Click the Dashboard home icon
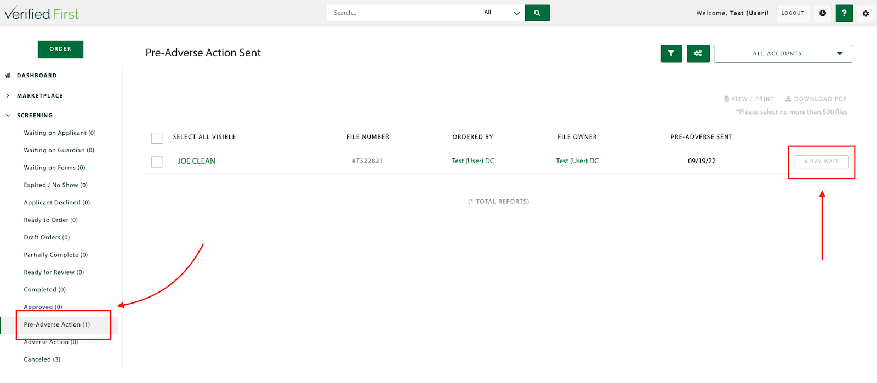Viewport: 877px width, 383px height. [x=8, y=76]
